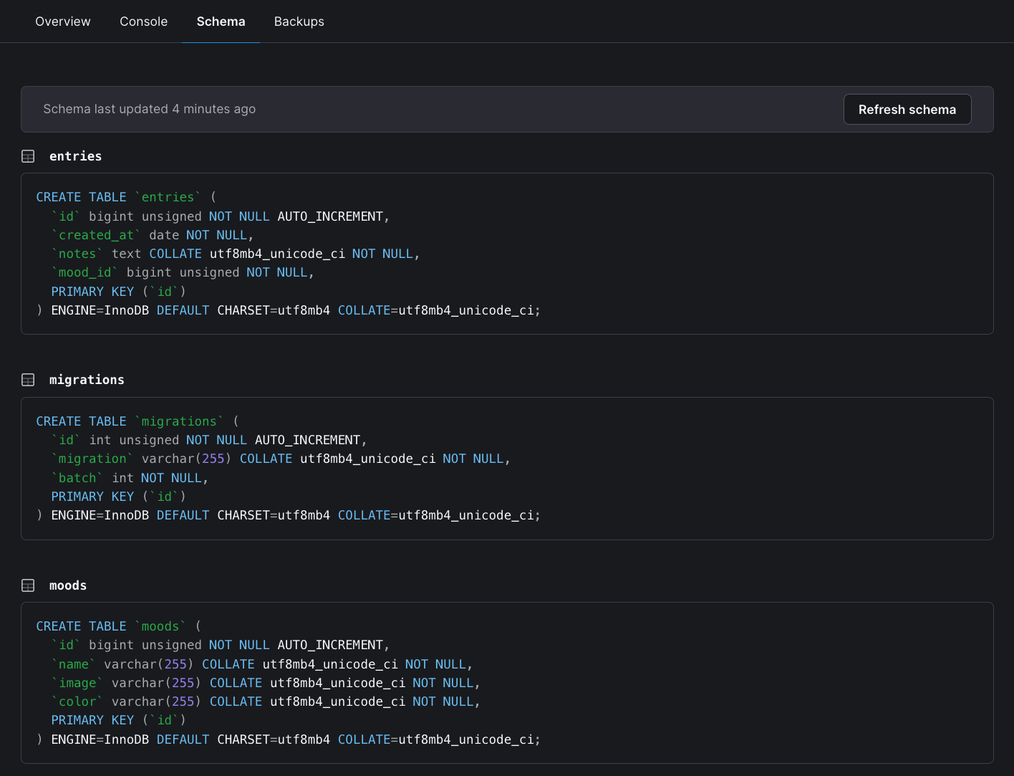Click the PRIMARY KEY line in moods

tap(118, 719)
